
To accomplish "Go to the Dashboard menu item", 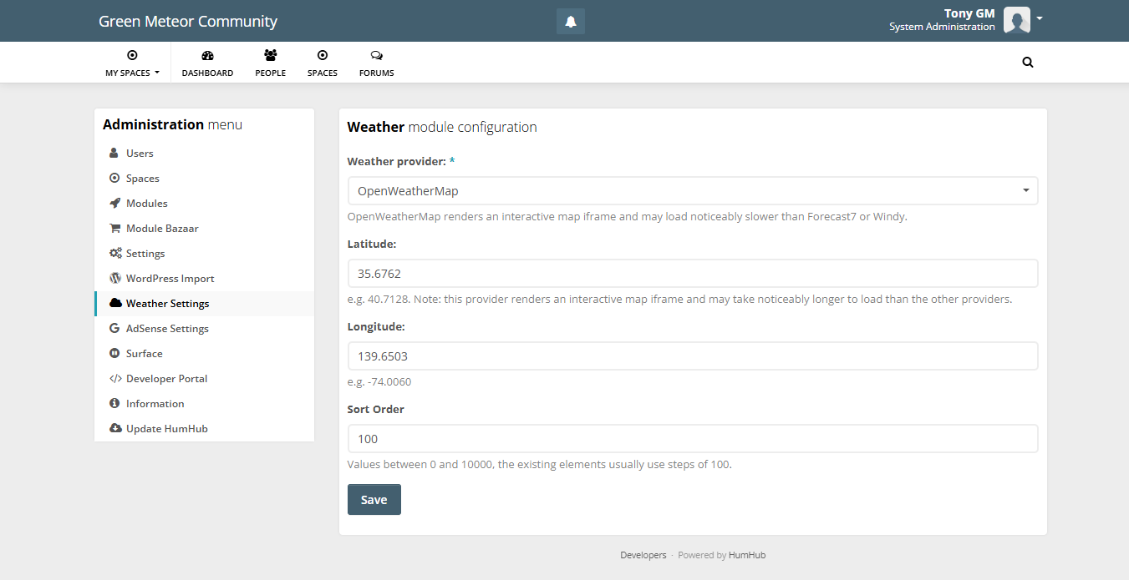I will click(x=207, y=63).
